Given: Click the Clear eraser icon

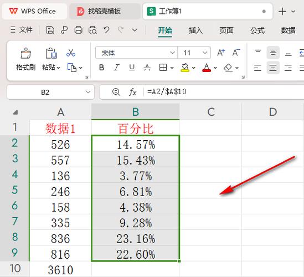Looking at the screenshot, I should coord(228,68).
